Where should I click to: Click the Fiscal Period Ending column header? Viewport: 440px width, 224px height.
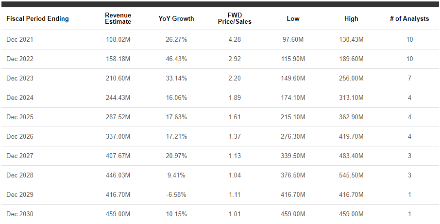37,19
